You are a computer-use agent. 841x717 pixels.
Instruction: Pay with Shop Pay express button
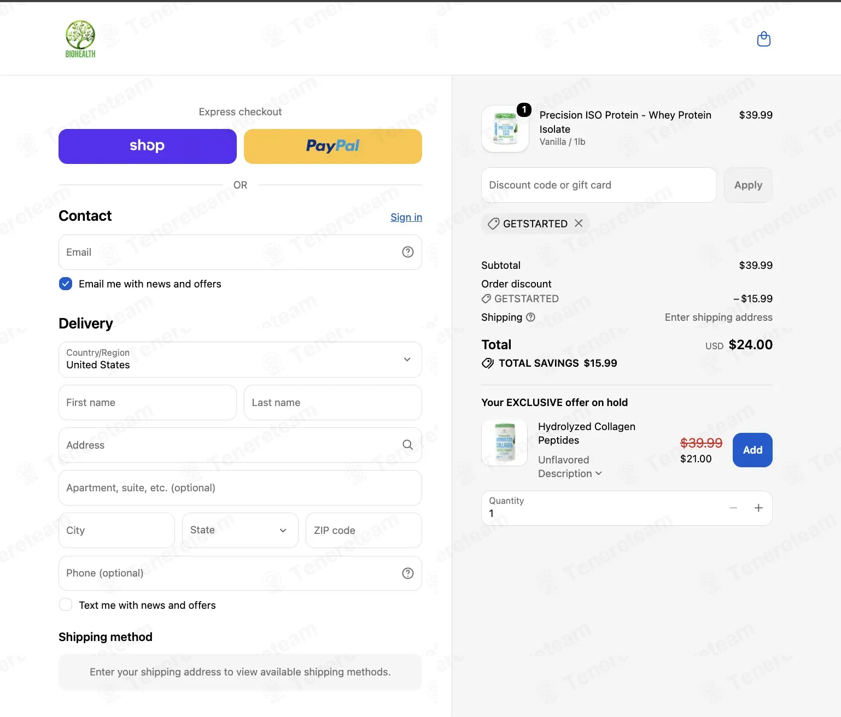coord(148,146)
